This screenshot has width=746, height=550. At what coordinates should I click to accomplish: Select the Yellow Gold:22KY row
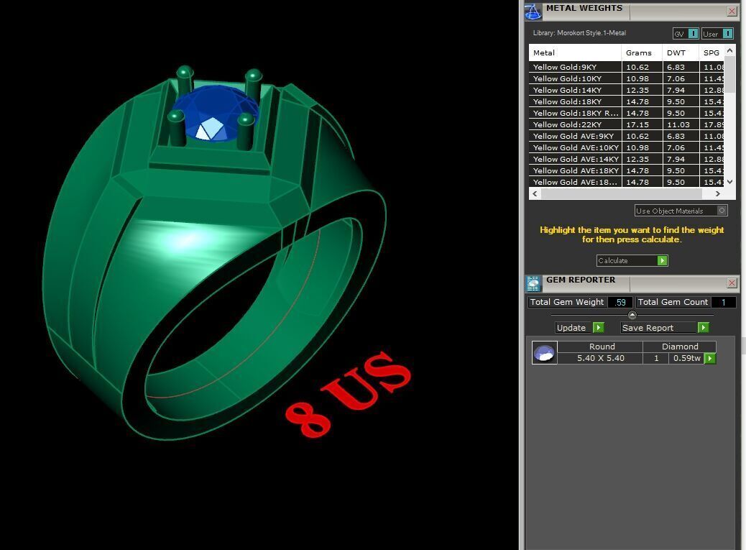click(x=626, y=124)
